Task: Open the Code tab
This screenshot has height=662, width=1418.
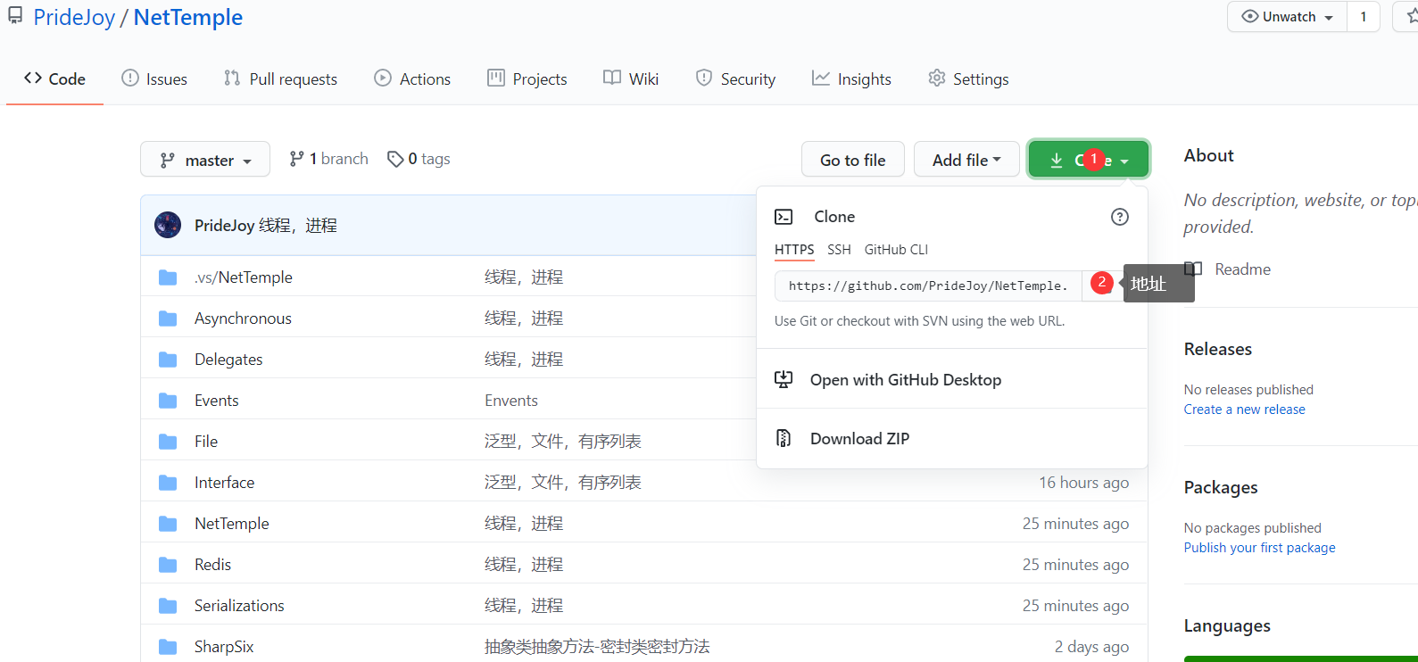Action: point(54,79)
